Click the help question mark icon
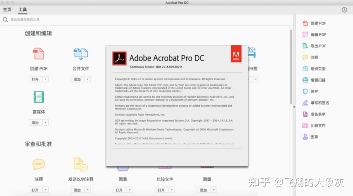 click(x=344, y=10)
